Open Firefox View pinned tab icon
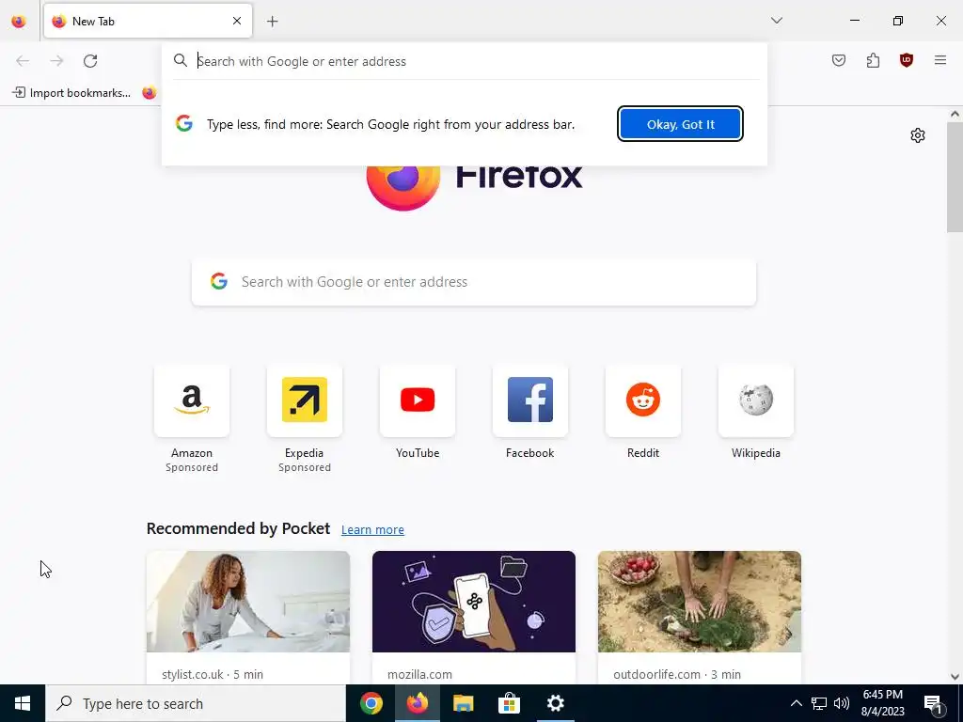 tap(19, 21)
